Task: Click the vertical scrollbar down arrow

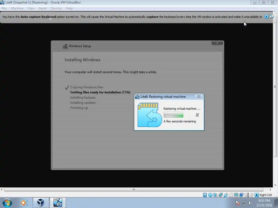Action: (x=275, y=185)
